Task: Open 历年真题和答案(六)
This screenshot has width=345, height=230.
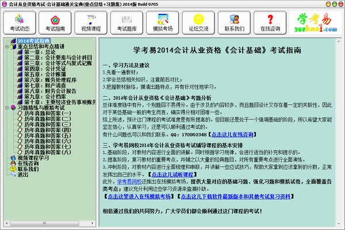Action: (x=48, y=141)
